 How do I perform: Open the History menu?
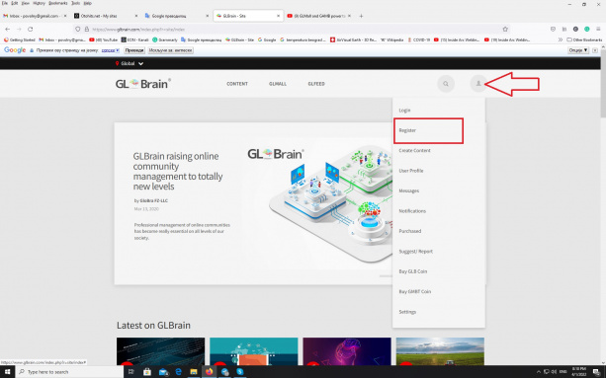tap(39, 3)
